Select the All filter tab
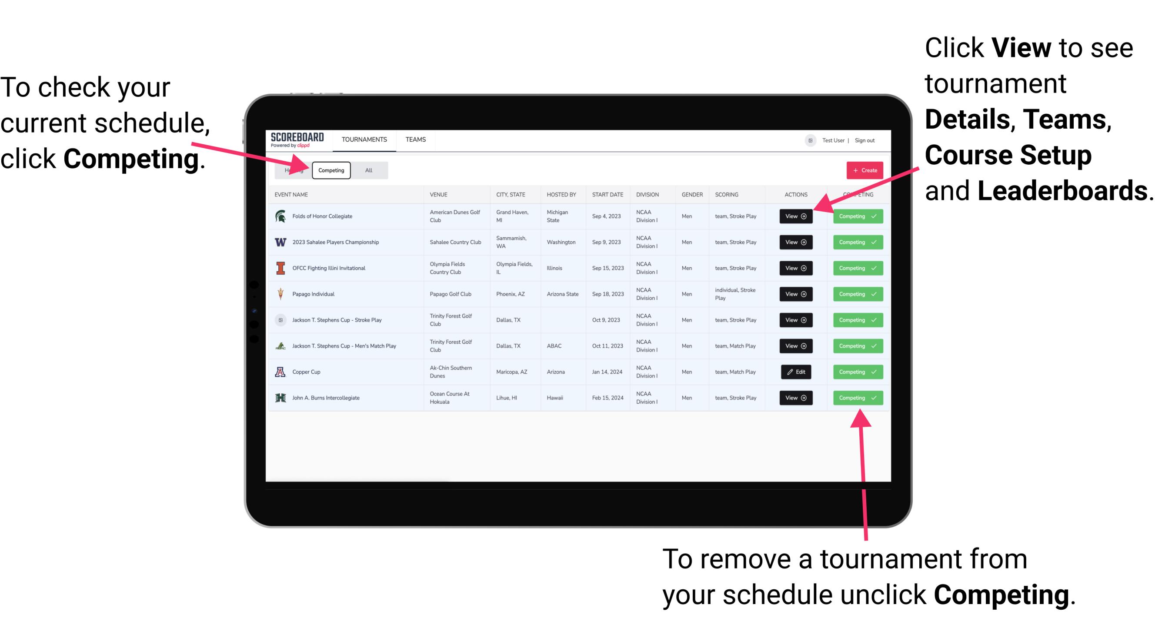The height and width of the screenshot is (621, 1155). pos(368,170)
